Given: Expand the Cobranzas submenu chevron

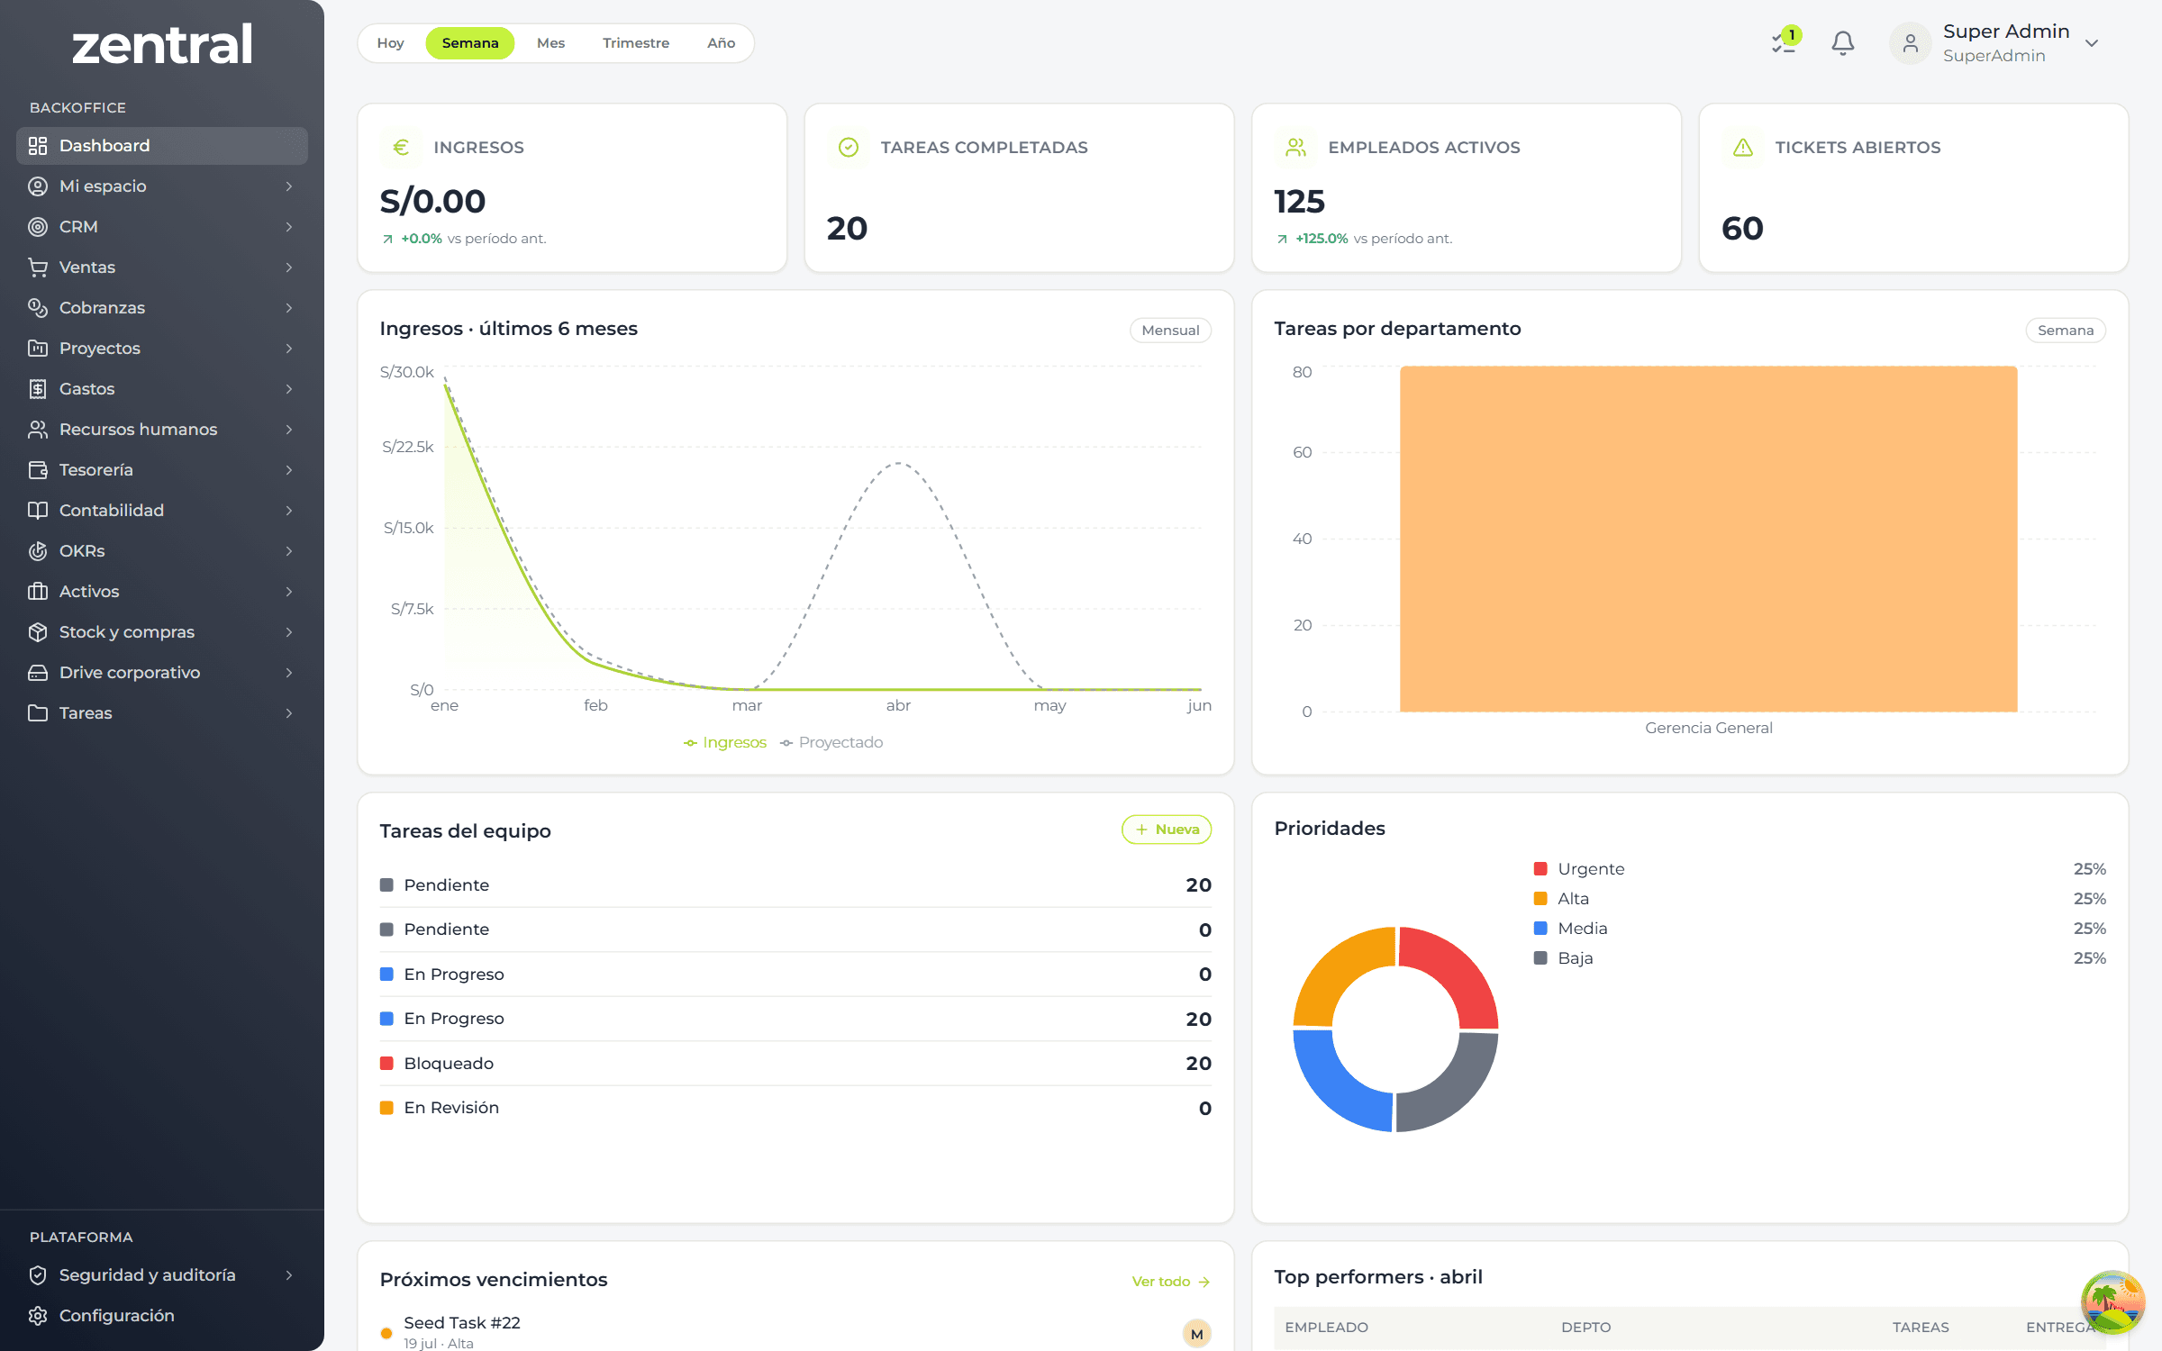Looking at the screenshot, I should (289, 308).
